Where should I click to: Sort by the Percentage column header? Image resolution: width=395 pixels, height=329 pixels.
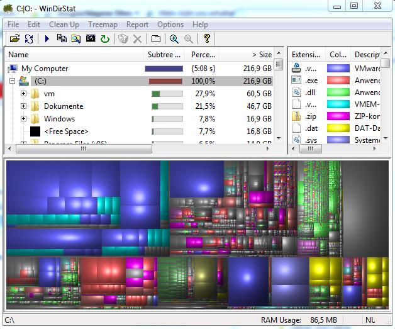pyautogui.click(x=201, y=54)
